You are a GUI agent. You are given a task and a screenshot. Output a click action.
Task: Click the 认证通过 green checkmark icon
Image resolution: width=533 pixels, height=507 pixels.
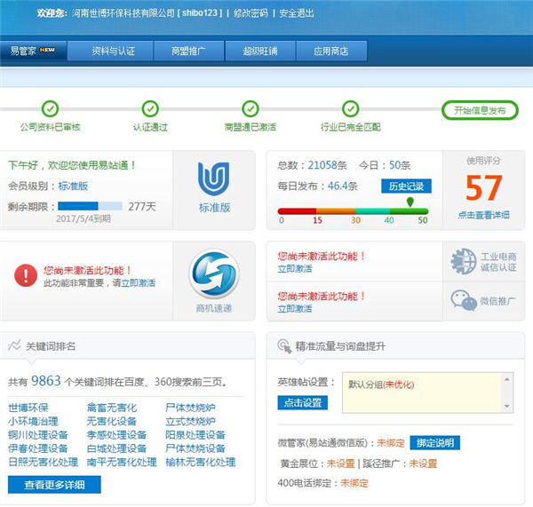pyautogui.click(x=150, y=109)
